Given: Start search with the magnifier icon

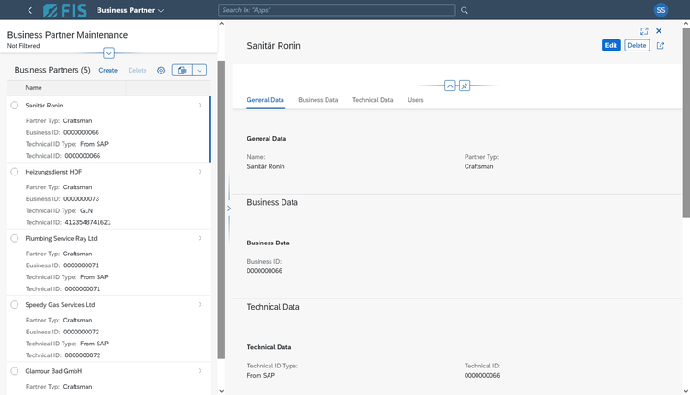Looking at the screenshot, I should tap(465, 10).
